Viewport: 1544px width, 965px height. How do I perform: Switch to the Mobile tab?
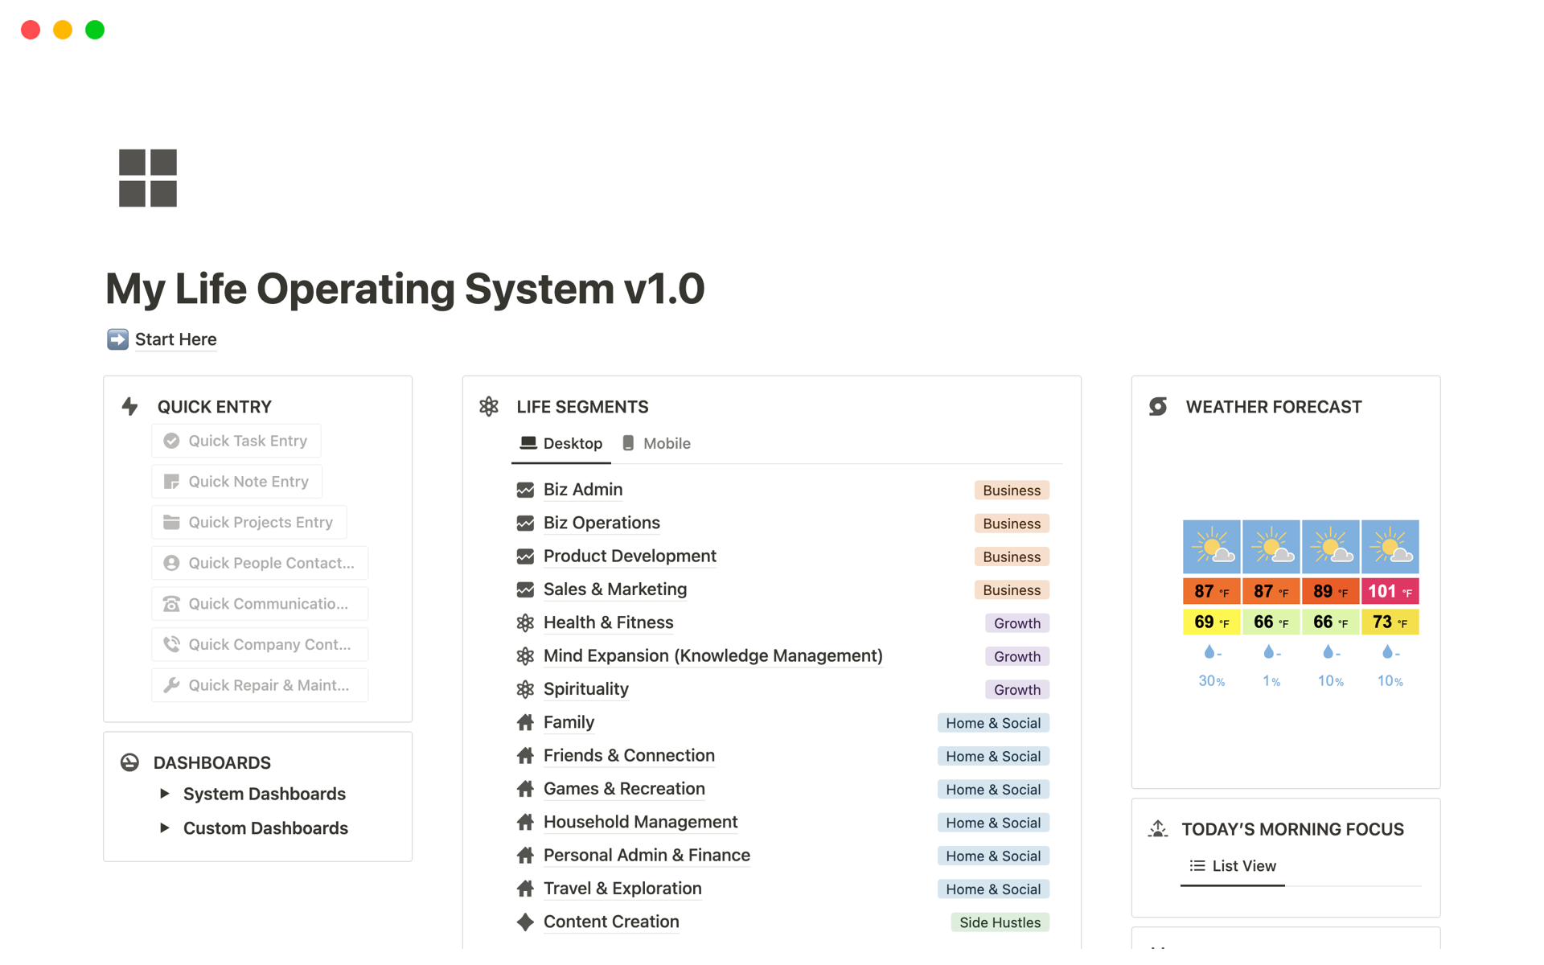click(x=657, y=444)
